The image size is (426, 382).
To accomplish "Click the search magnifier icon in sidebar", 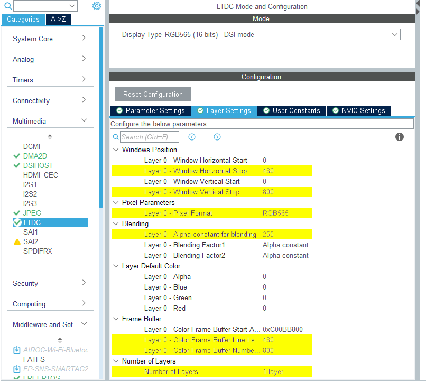I will coord(7,6).
